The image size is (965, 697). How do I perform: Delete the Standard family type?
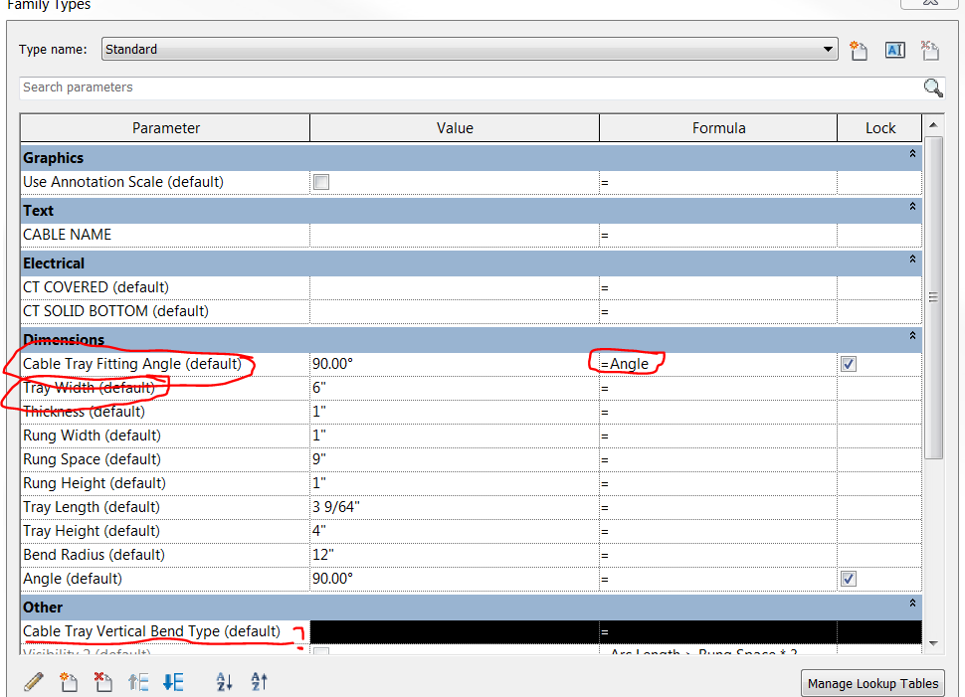pyautogui.click(x=929, y=50)
